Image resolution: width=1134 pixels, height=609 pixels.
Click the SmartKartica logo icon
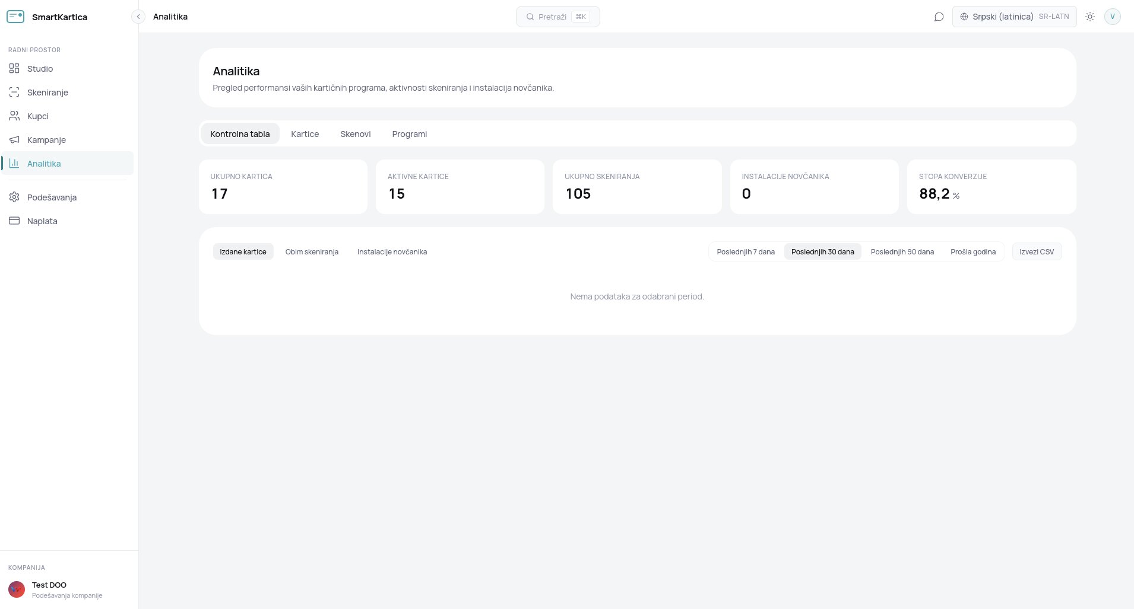(15, 17)
